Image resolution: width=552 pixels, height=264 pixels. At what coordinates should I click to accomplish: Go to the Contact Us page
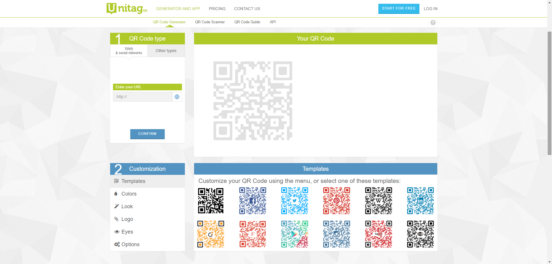(x=247, y=9)
